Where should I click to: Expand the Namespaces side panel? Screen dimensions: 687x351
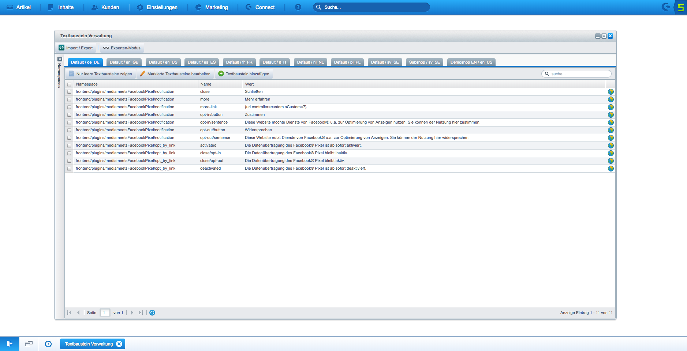60,59
